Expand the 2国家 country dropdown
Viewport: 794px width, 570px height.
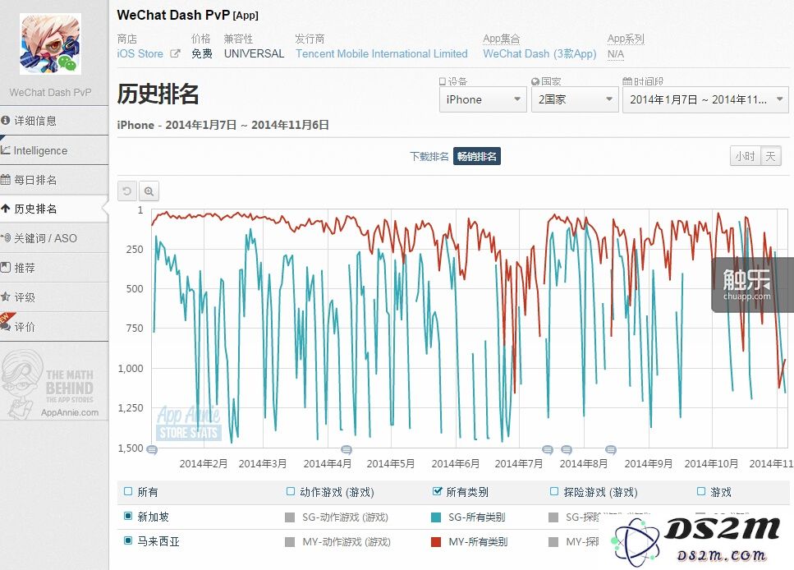tap(575, 99)
